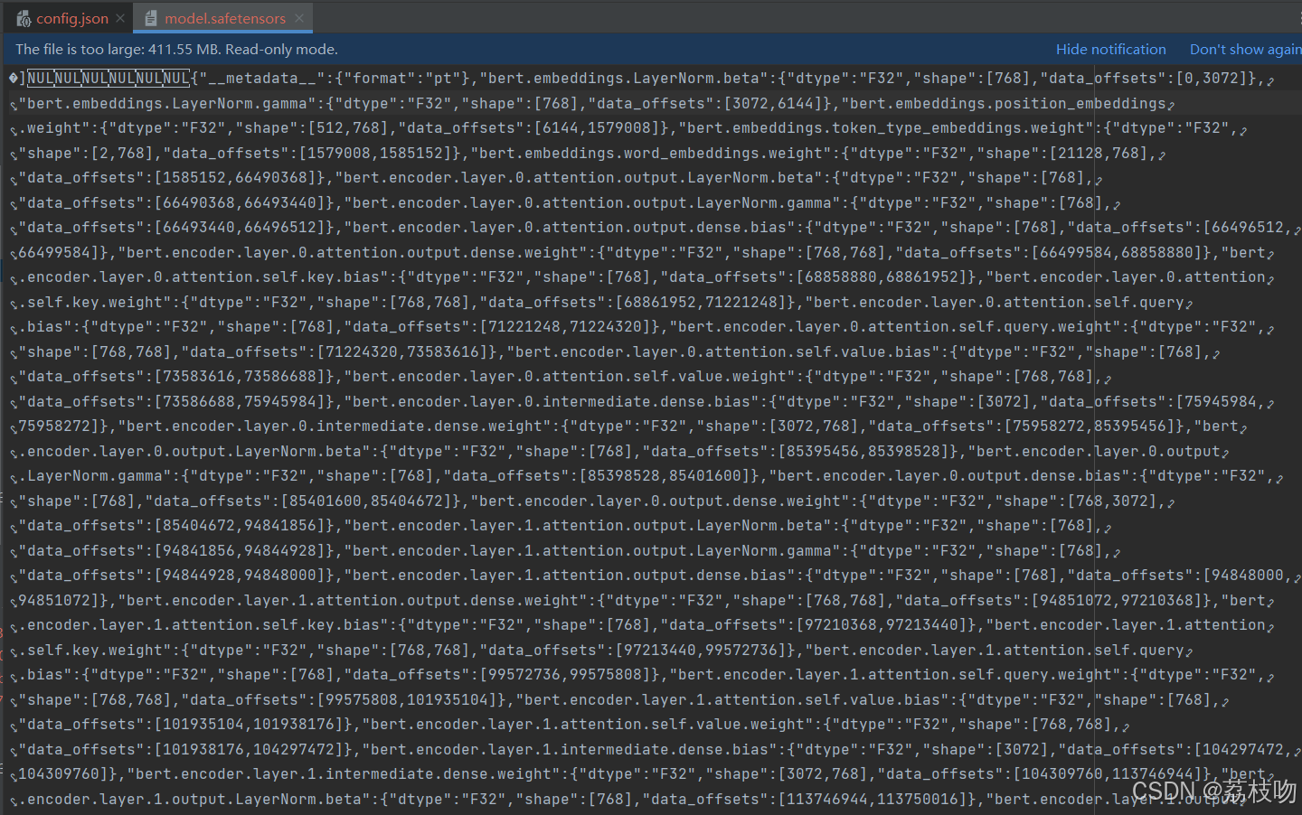Image resolution: width=1302 pixels, height=815 pixels.
Task: Switch to the config.json tab
Action: (x=71, y=18)
